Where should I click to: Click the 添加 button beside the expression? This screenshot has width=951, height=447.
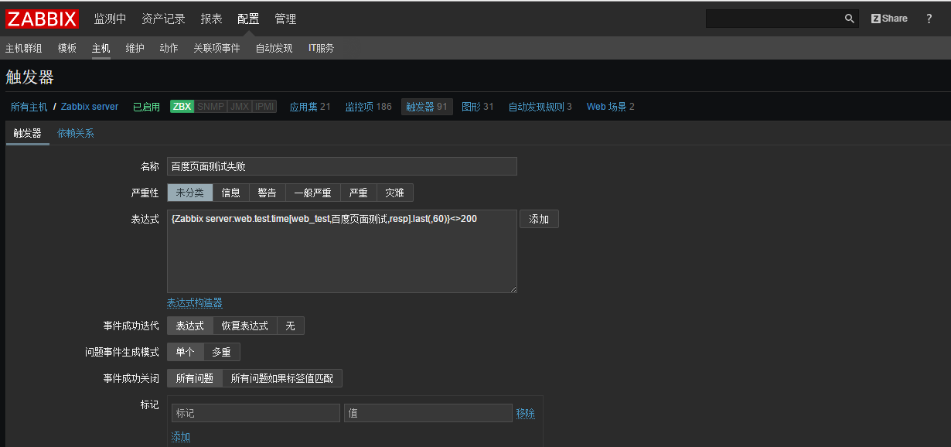(x=539, y=219)
